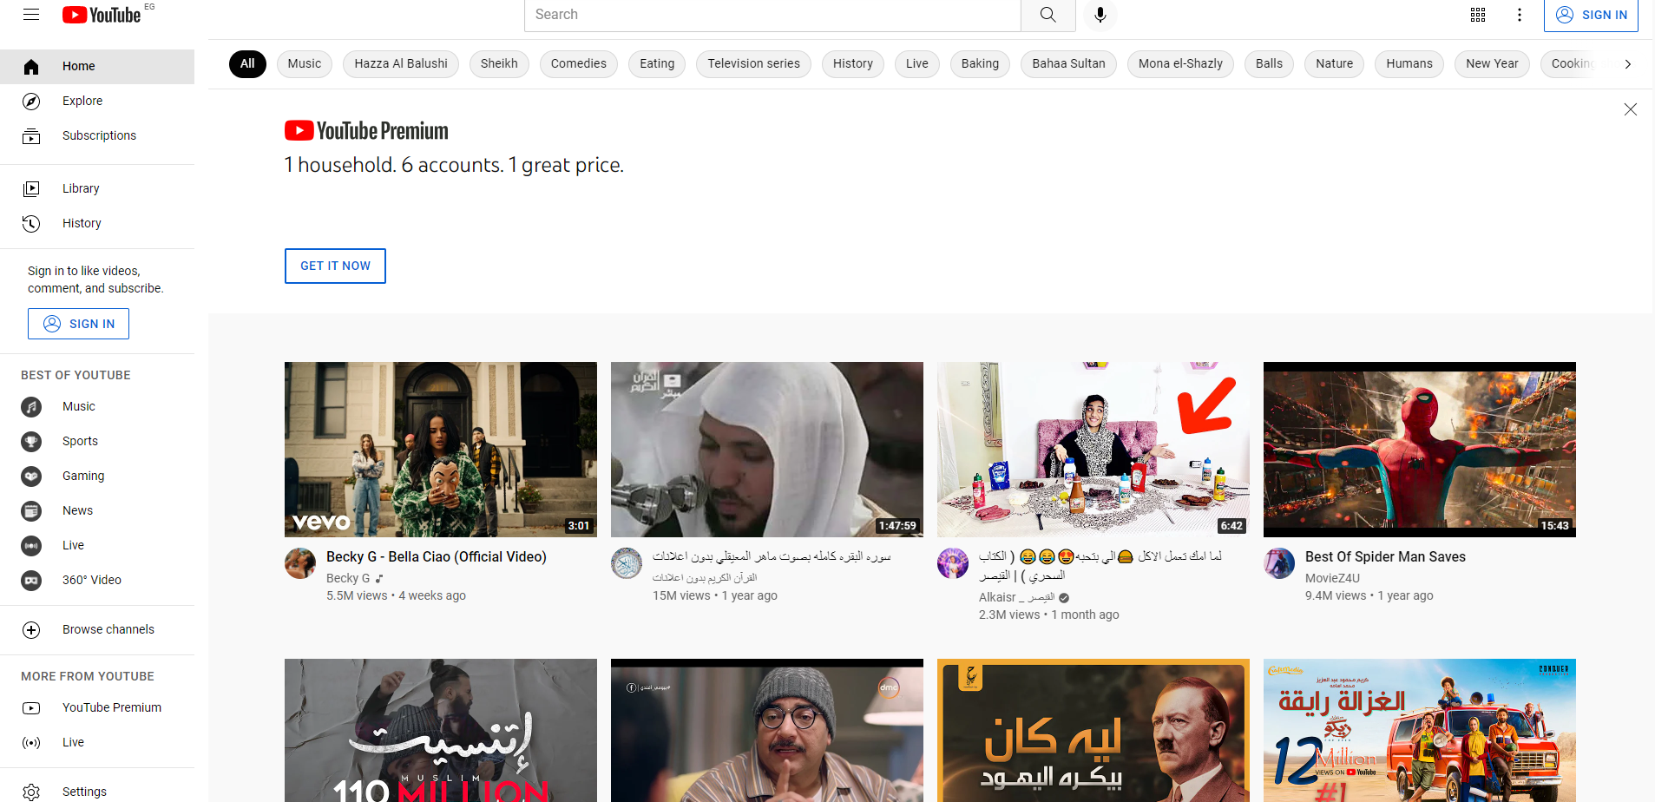This screenshot has height=802, width=1655.
Task: Play the 12 Million red van thumbnail
Action: pos(1420,731)
